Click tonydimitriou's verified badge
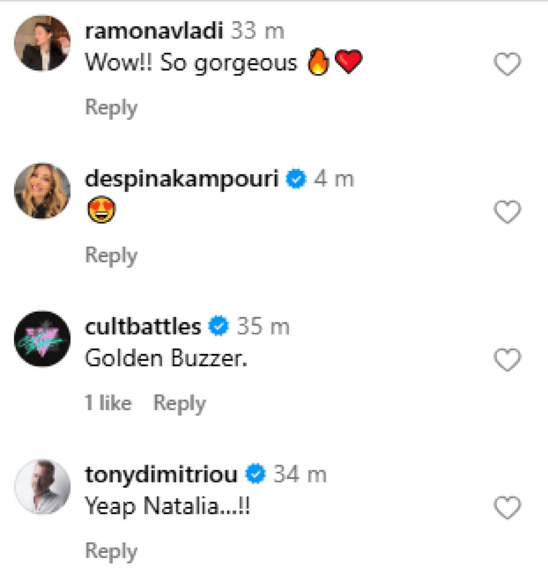Screen dimensions: 548x581 (256, 475)
